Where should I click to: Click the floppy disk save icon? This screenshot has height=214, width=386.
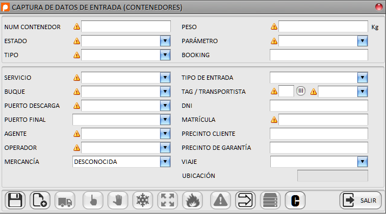point(15,201)
